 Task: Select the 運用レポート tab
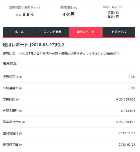[x=86, y=32]
